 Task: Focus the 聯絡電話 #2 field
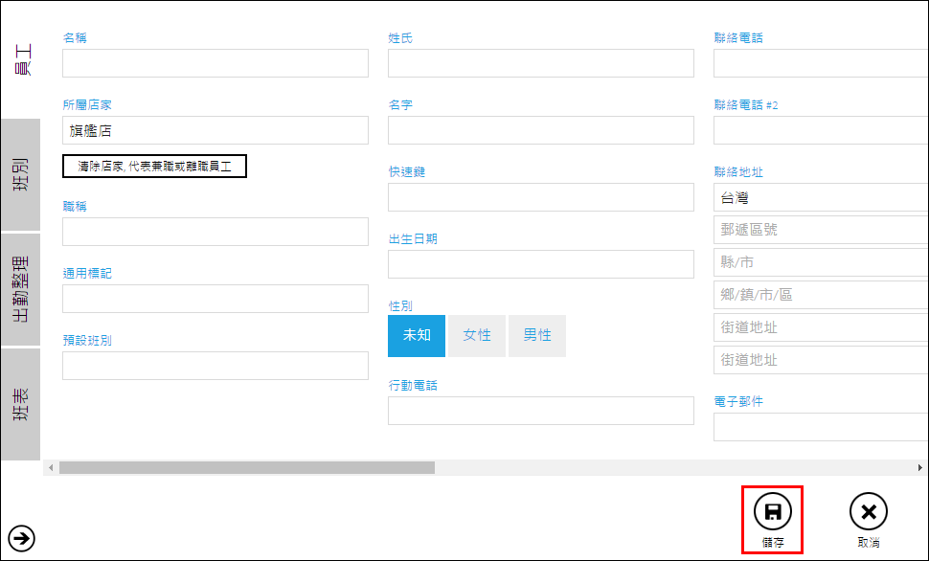[x=821, y=130]
